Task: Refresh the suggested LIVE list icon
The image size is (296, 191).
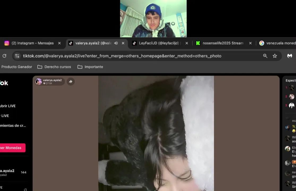Action: [x=25, y=189]
